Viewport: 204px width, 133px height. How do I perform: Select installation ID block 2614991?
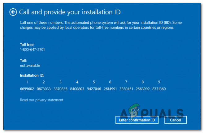[x=110, y=89]
